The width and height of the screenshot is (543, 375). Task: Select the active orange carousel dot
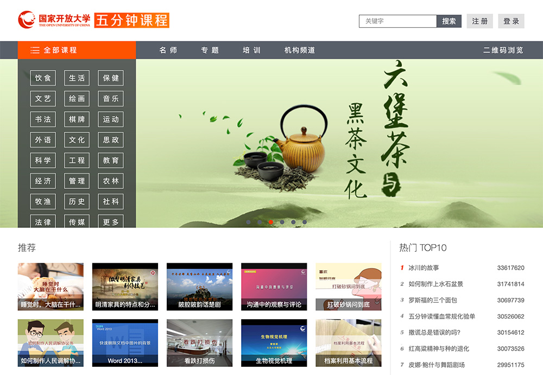(x=271, y=222)
